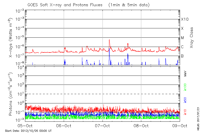The image size is (200, 133).
Task: Select the 06-Oct date label on the time axis
Action: point(64,126)
